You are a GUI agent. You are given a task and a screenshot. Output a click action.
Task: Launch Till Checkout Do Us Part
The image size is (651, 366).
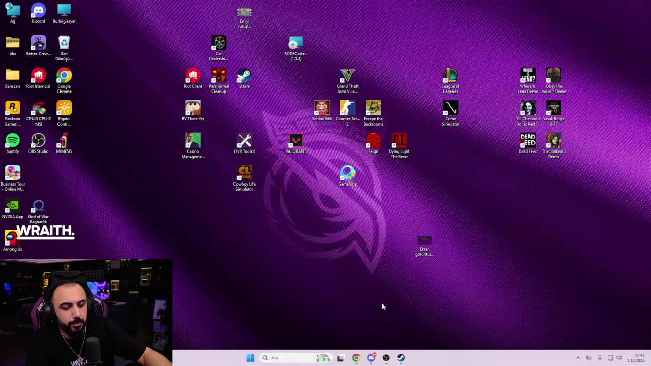(x=528, y=113)
